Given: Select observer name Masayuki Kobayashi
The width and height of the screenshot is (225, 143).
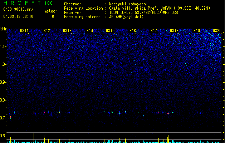Looking at the screenshot, I should [128, 4].
